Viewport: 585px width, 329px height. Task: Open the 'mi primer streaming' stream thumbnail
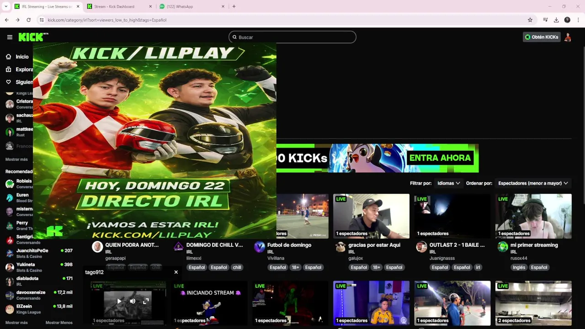click(x=533, y=216)
